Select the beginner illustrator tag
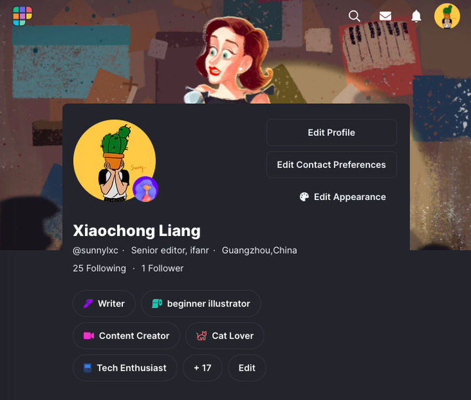Viewport: 471px width, 400px height. click(x=201, y=303)
